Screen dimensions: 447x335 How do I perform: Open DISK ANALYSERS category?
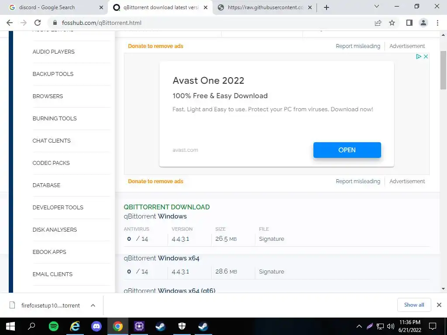point(55,229)
